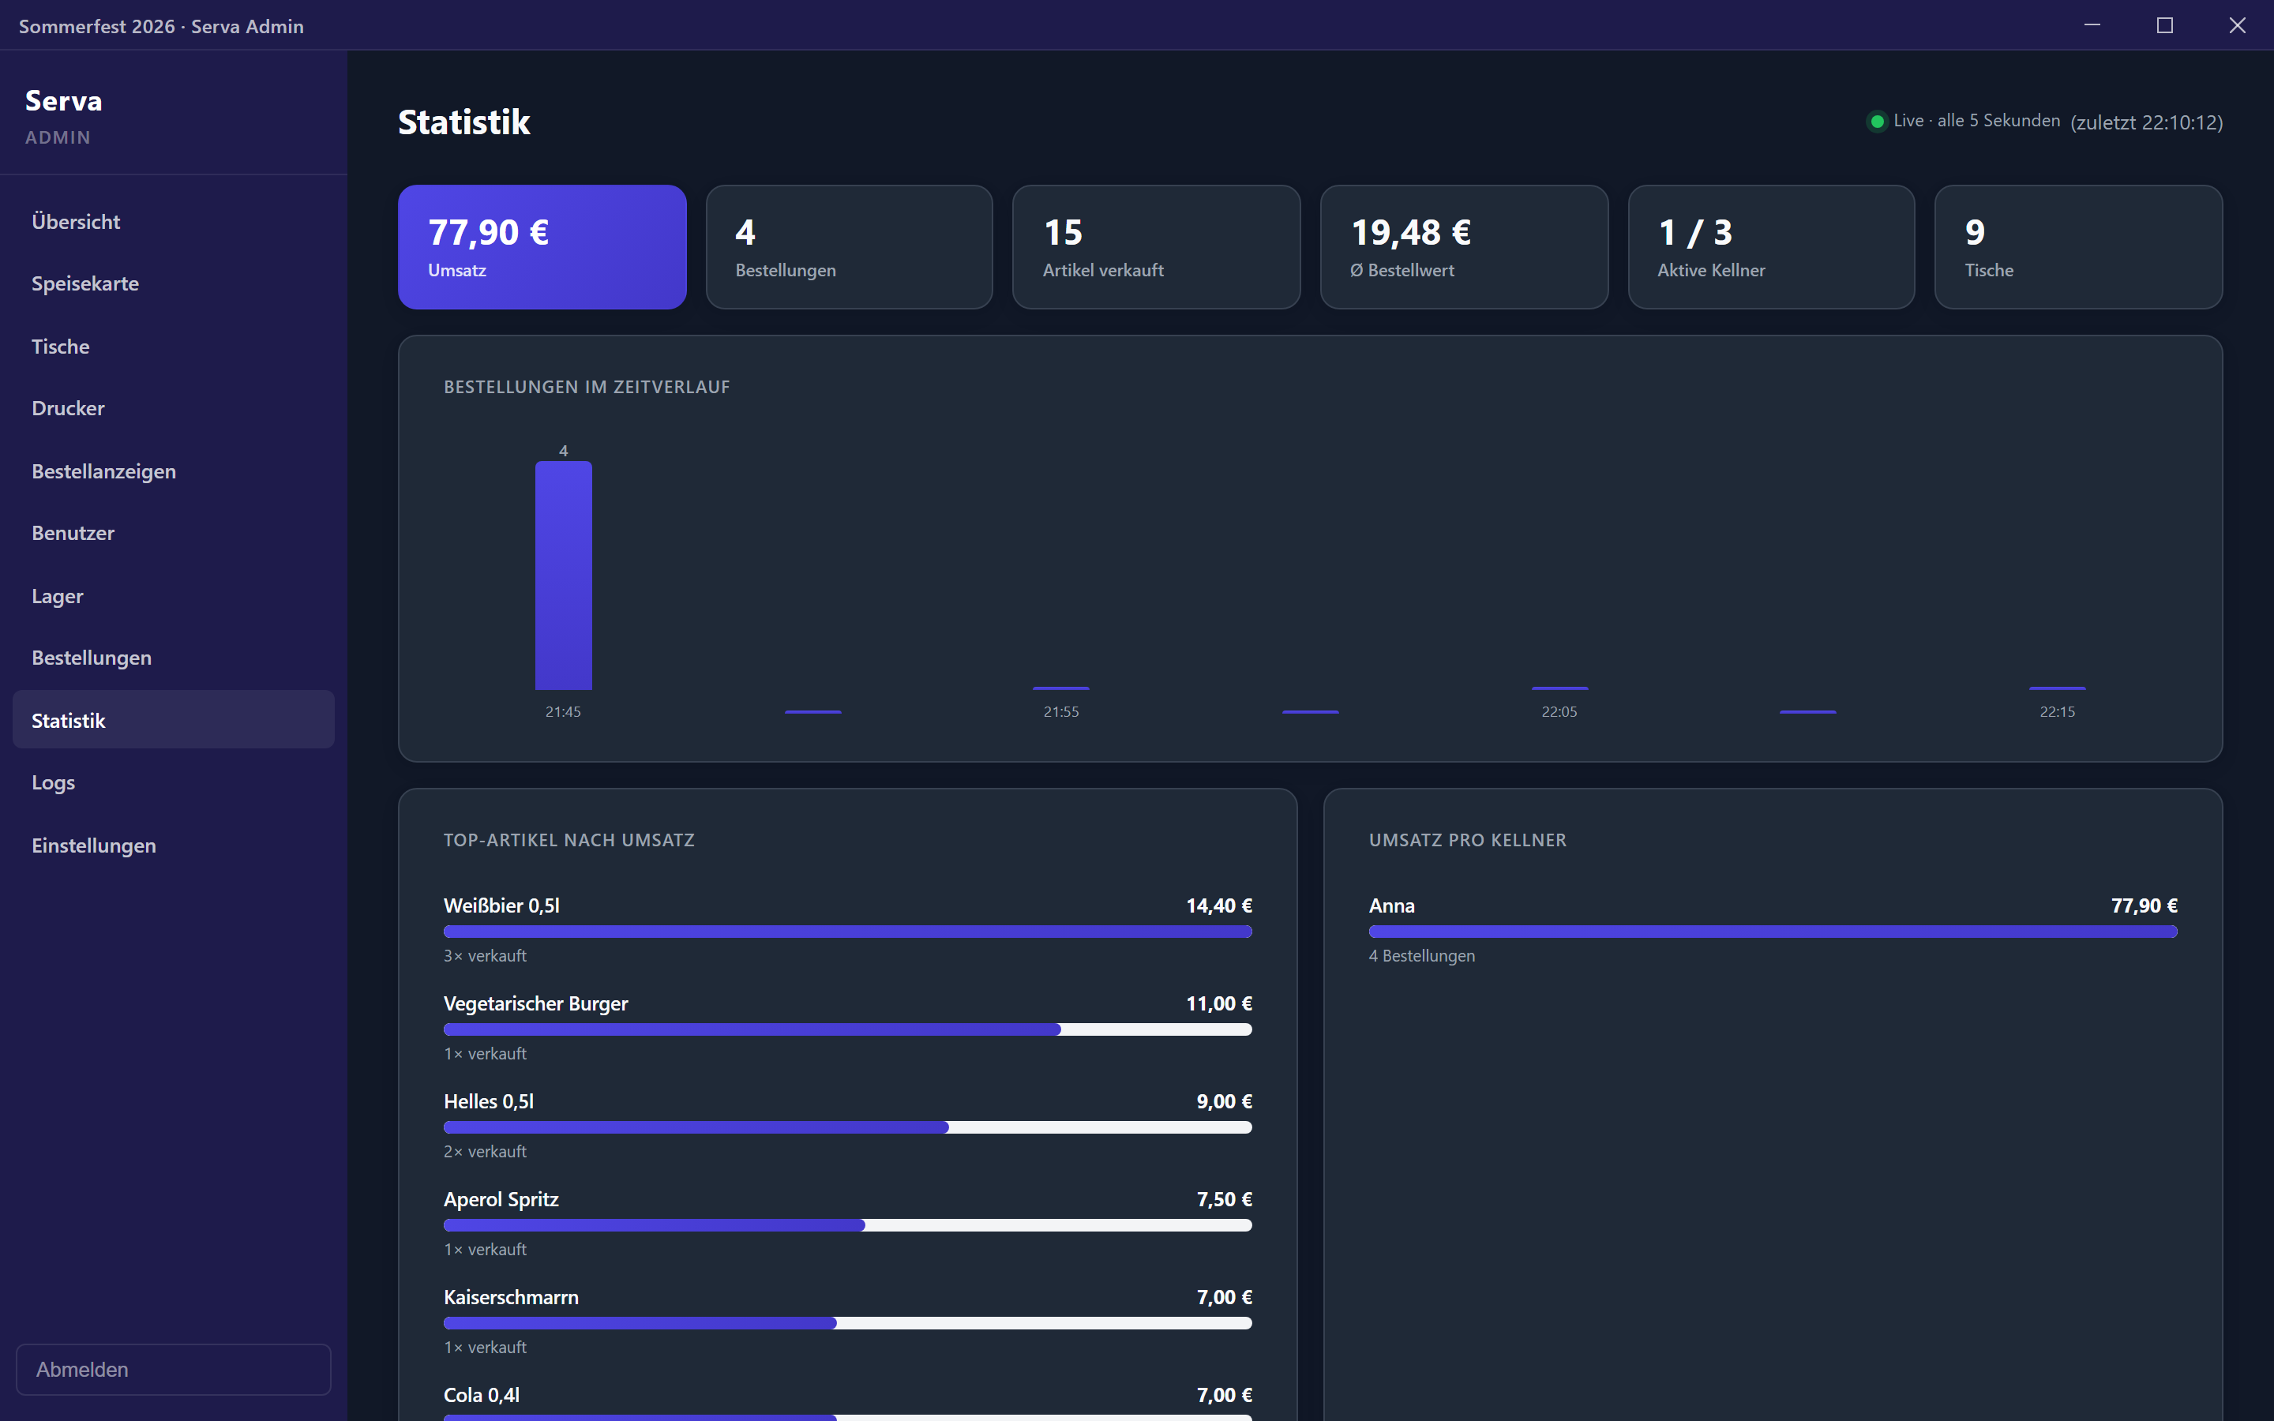Select Tische in the sidebar navigation
The image size is (2274, 1421).
[173, 347]
